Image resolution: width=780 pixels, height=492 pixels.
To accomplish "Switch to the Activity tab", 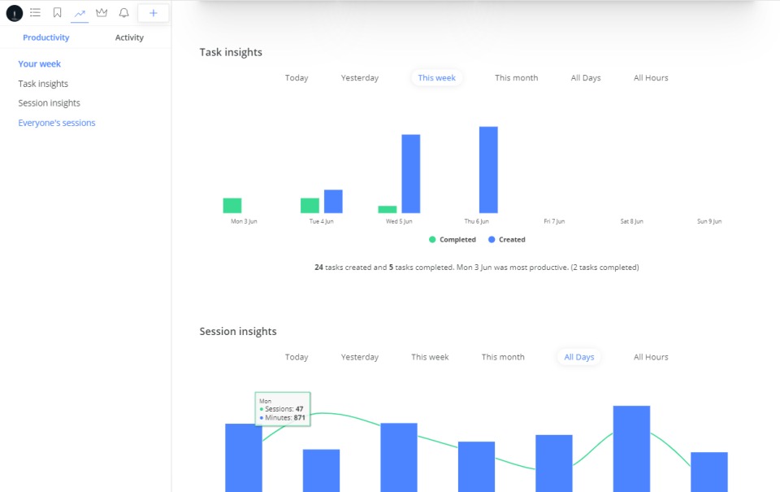I will coord(129,37).
